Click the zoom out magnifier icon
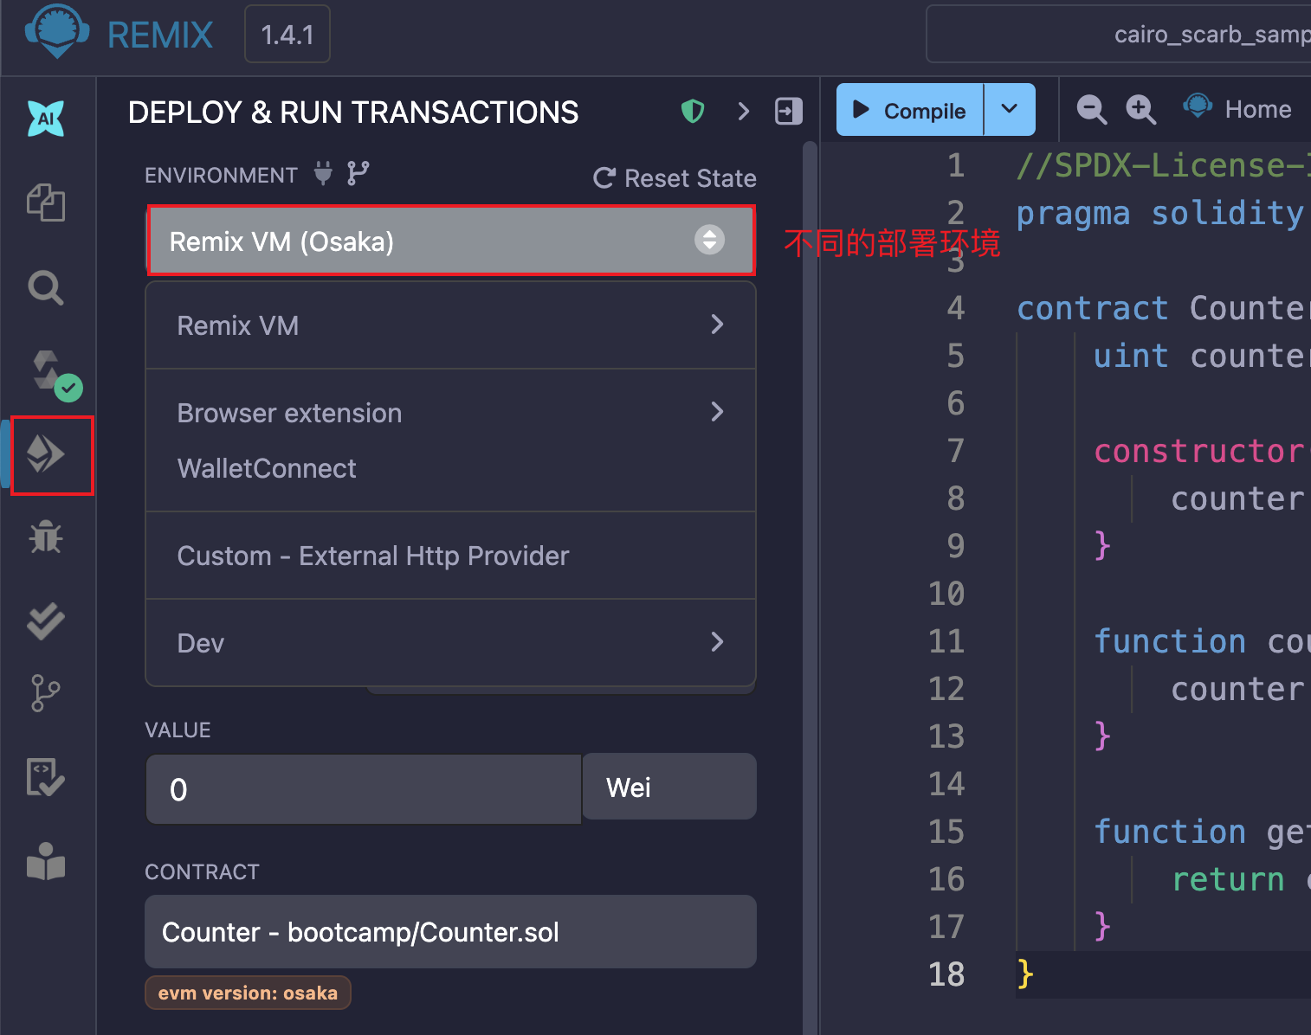This screenshot has width=1311, height=1035. [1091, 110]
